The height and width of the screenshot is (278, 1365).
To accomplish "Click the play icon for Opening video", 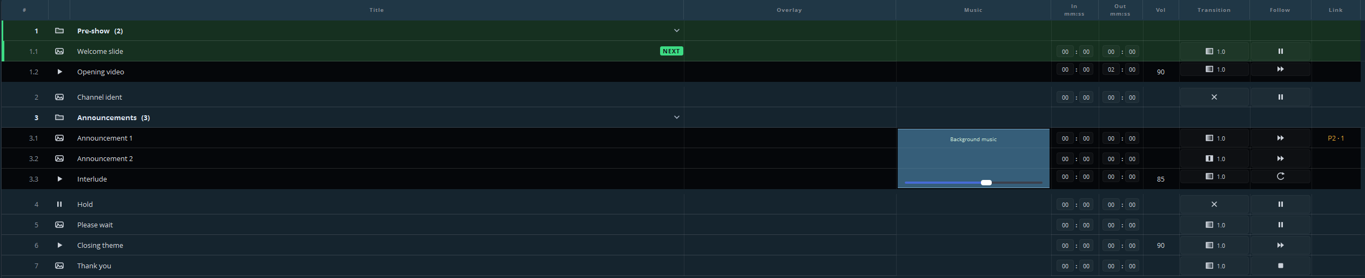I will click(59, 72).
